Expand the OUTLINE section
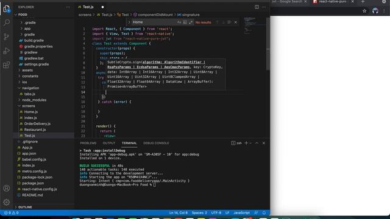 tap(25, 207)
